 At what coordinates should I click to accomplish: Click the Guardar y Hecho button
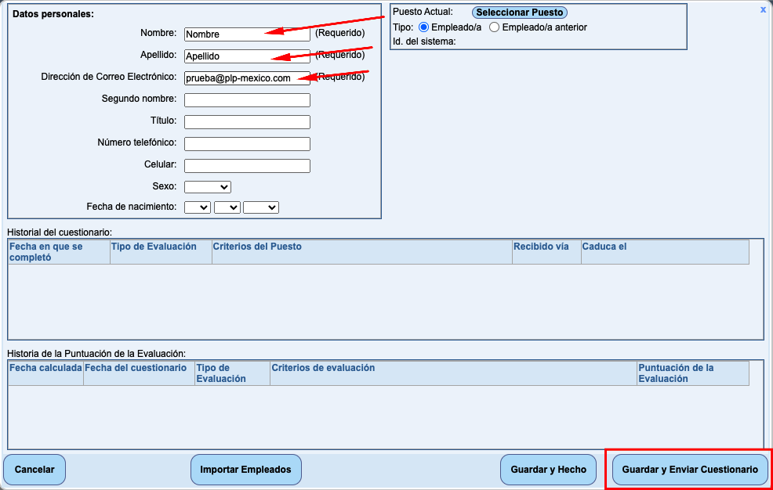tap(548, 470)
